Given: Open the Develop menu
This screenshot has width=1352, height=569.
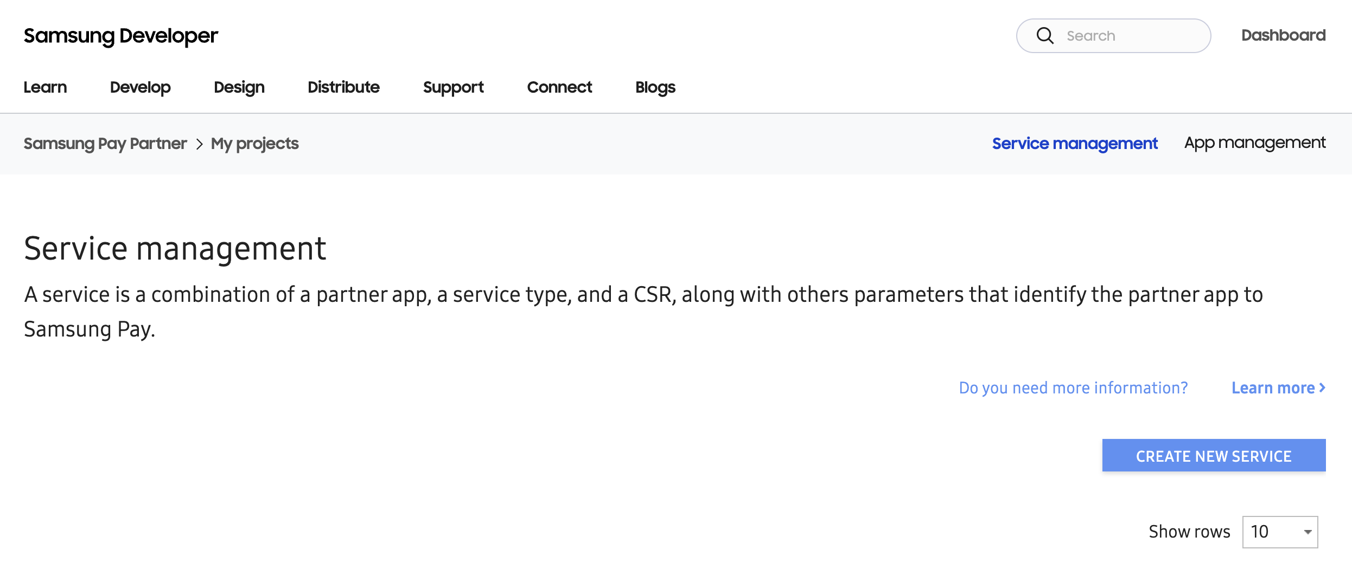Looking at the screenshot, I should [140, 87].
